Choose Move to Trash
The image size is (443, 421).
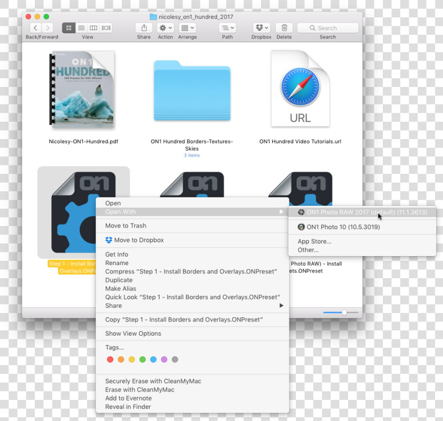coord(192,226)
